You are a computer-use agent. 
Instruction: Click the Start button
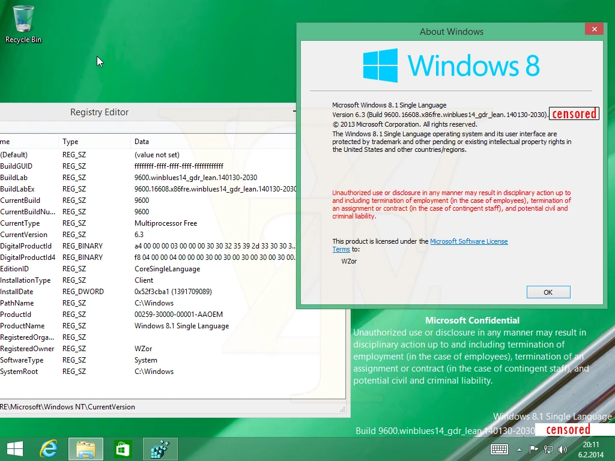point(14,449)
